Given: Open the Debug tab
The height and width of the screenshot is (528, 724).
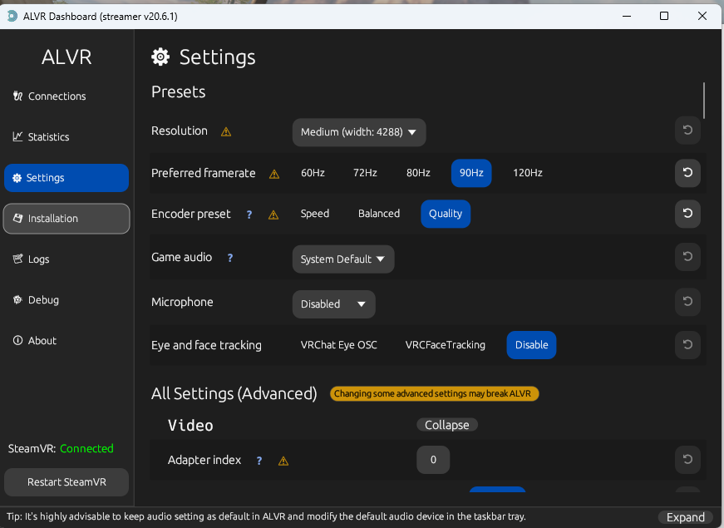Looking at the screenshot, I should point(66,300).
